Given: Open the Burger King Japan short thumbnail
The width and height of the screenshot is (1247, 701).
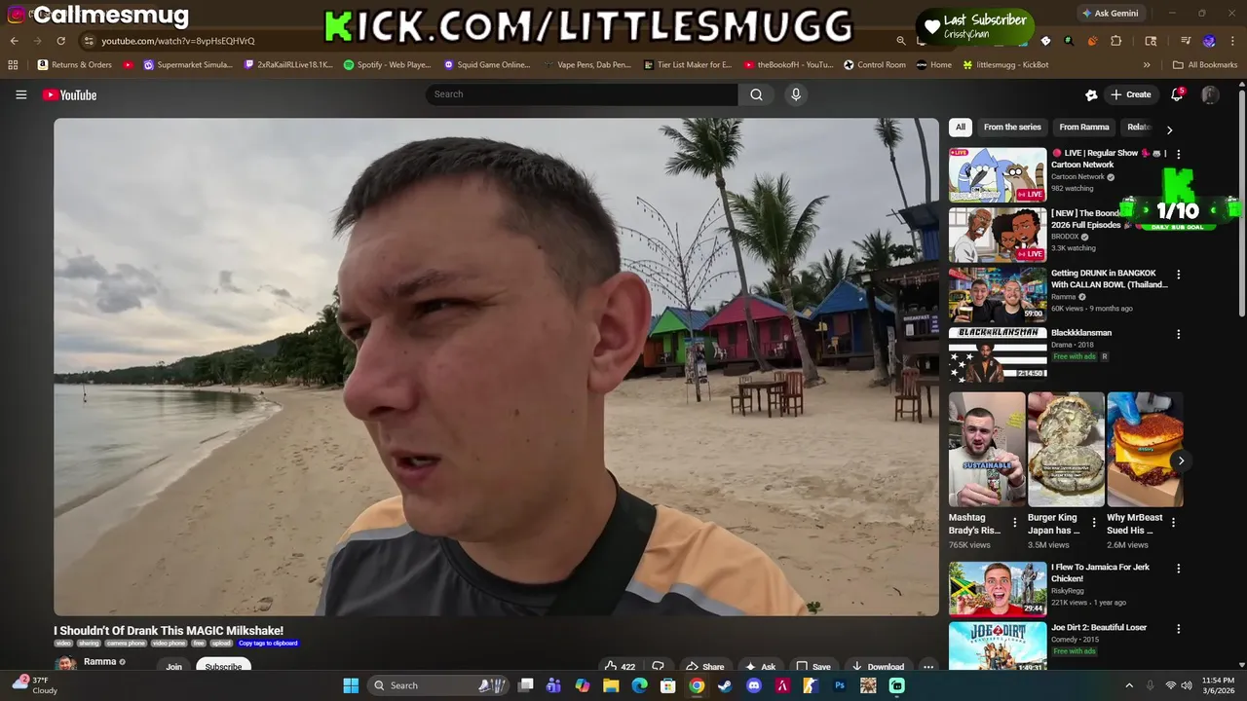Looking at the screenshot, I should [x=1066, y=450].
